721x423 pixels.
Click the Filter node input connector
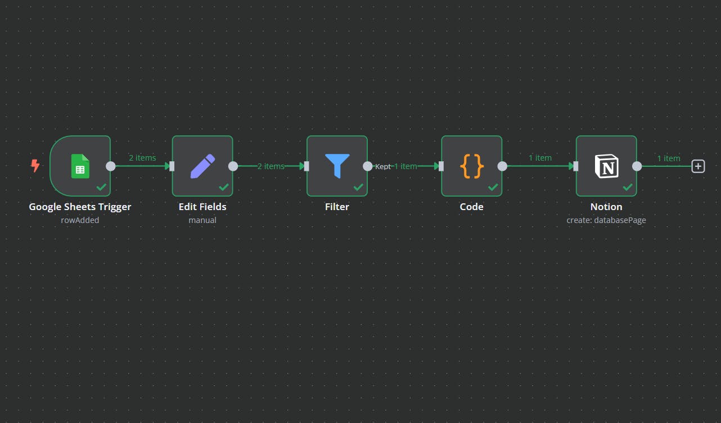pyautogui.click(x=307, y=166)
